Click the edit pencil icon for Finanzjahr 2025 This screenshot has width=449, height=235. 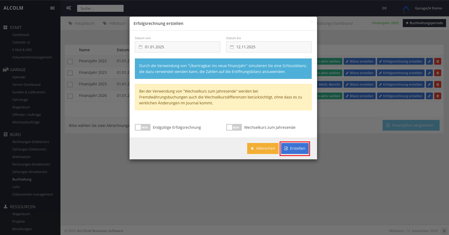pyautogui.click(x=429, y=85)
